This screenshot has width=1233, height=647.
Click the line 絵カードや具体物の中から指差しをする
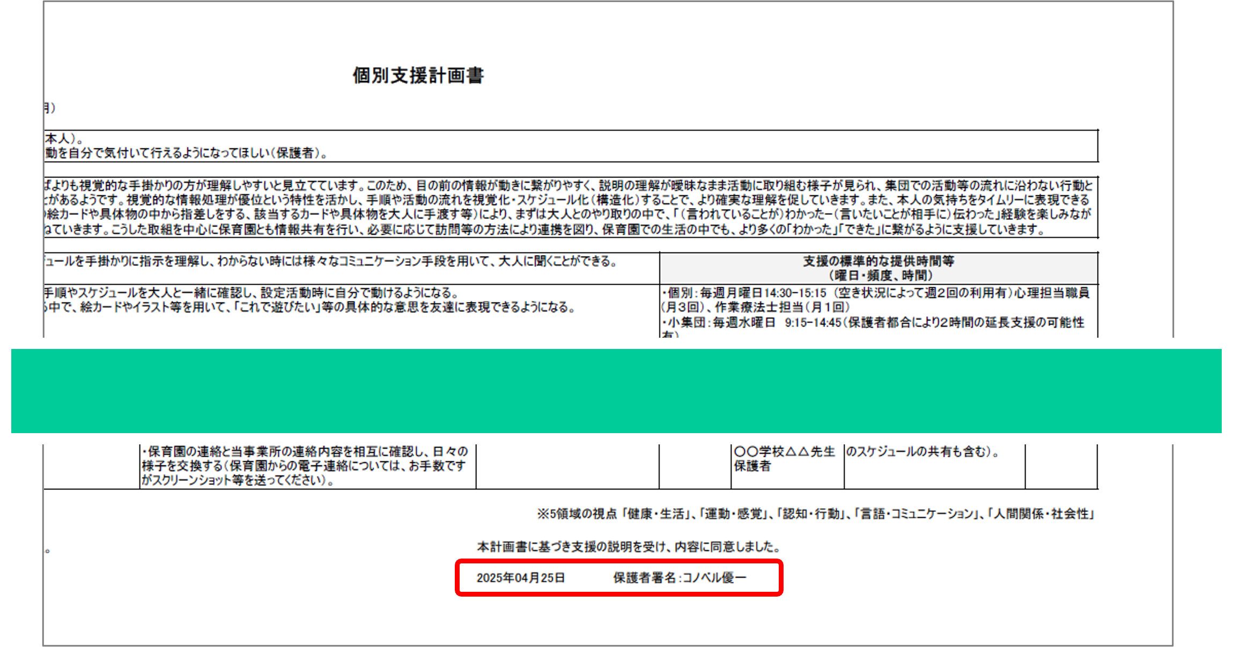(x=568, y=214)
